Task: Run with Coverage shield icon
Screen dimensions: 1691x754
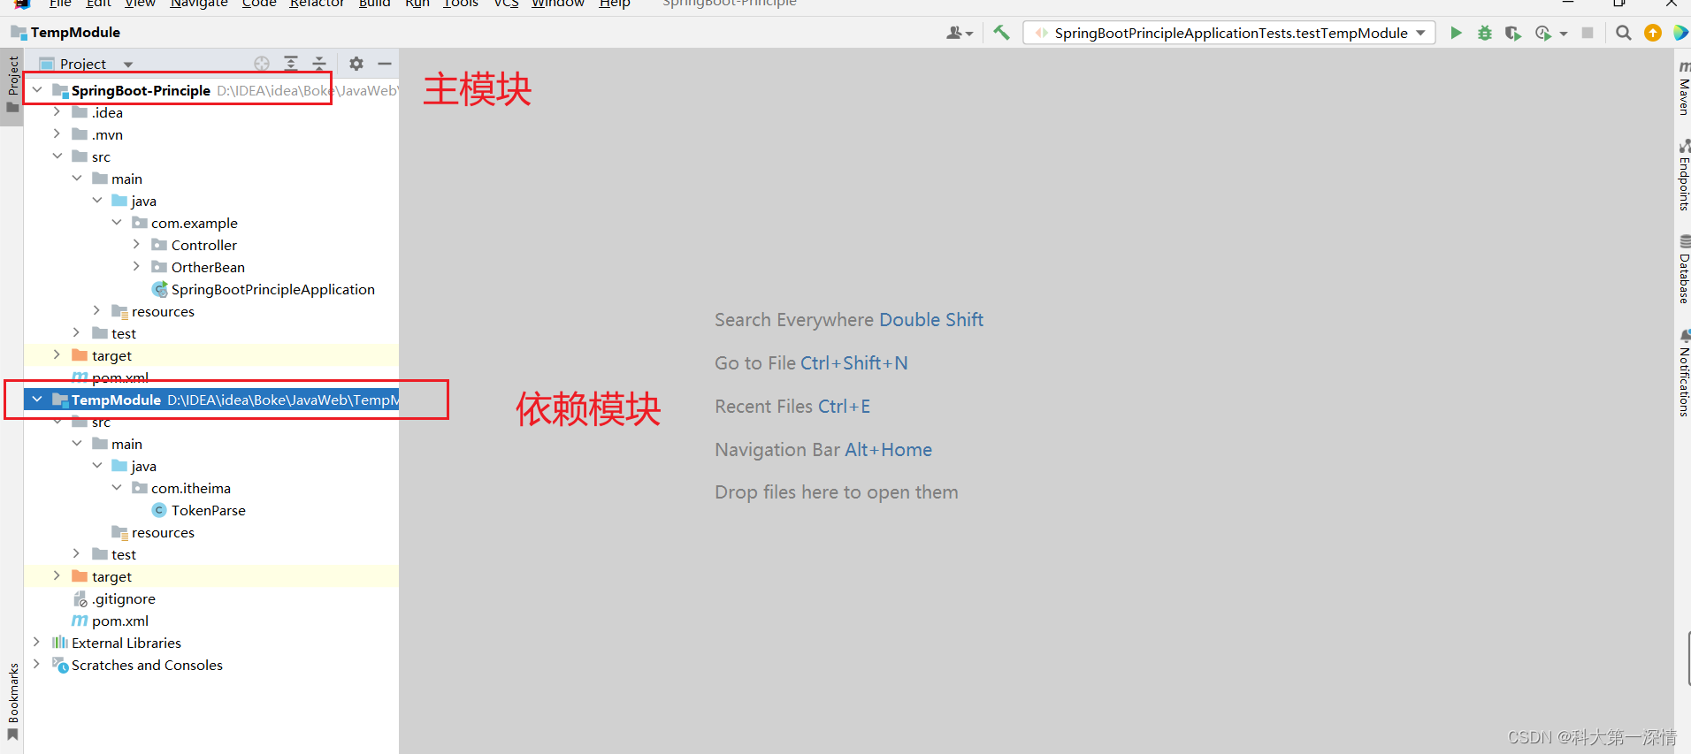Action: 1513,33
